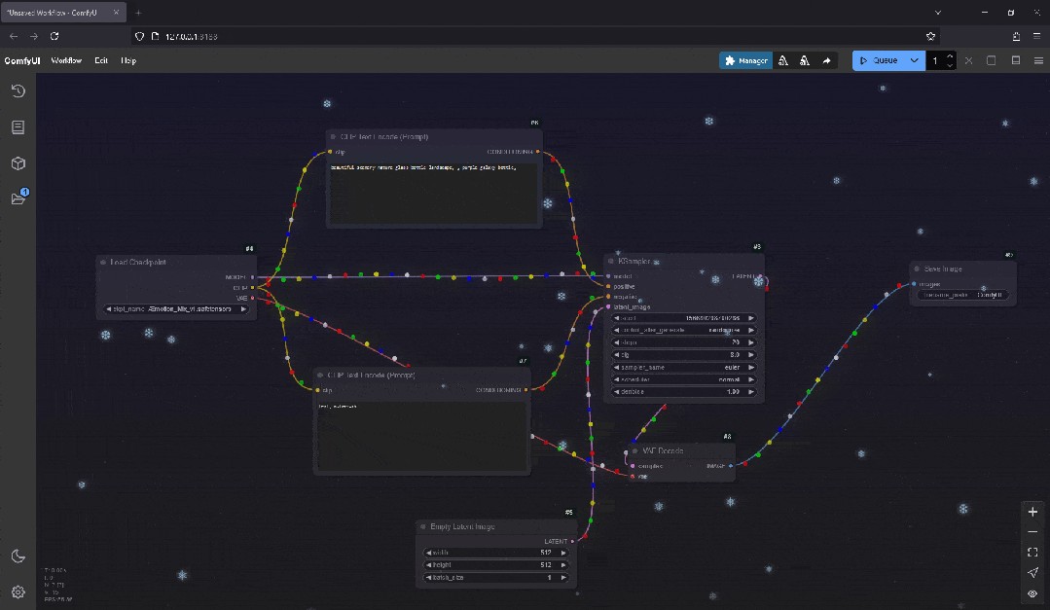
Task: Open the Model Library cube icon
Action: point(18,163)
